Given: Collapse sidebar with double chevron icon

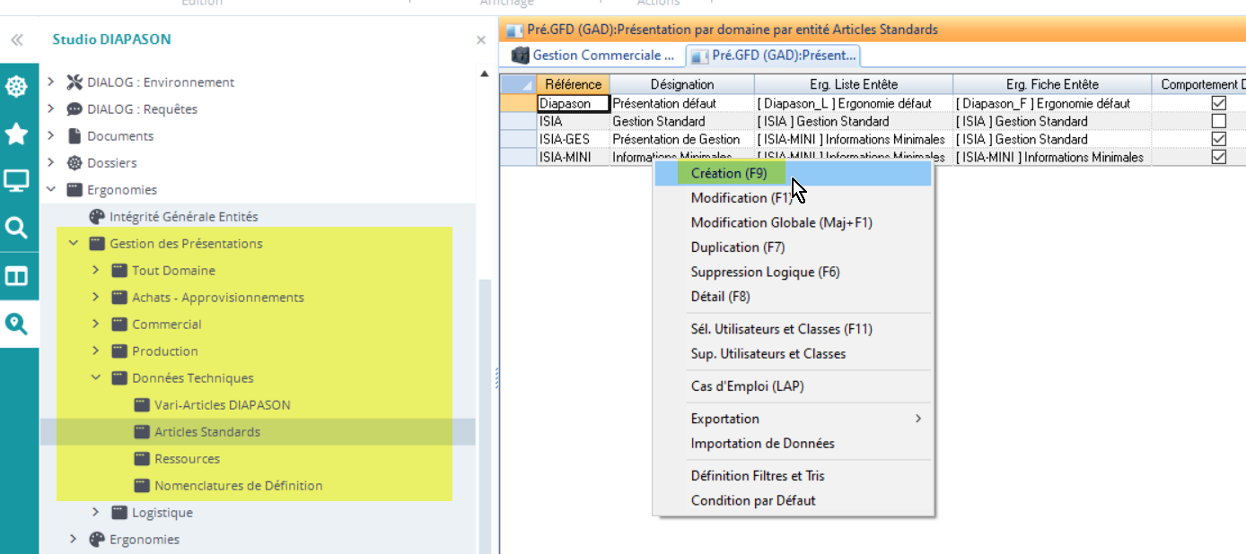Looking at the screenshot, I should click(x=17, y=40).
